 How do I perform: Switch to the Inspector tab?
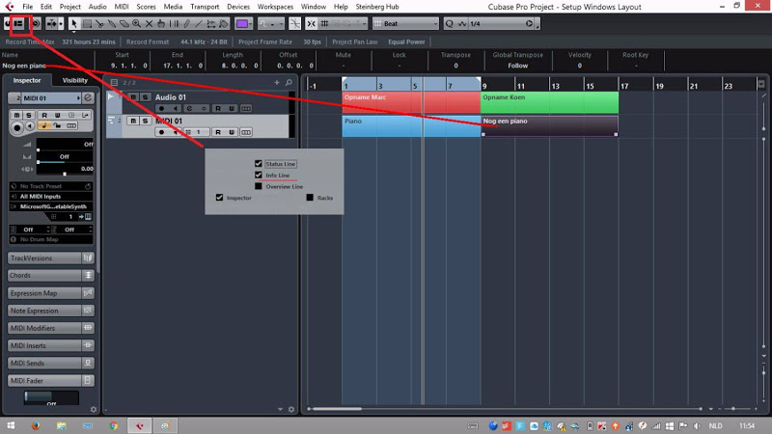[x=27, y=80]
